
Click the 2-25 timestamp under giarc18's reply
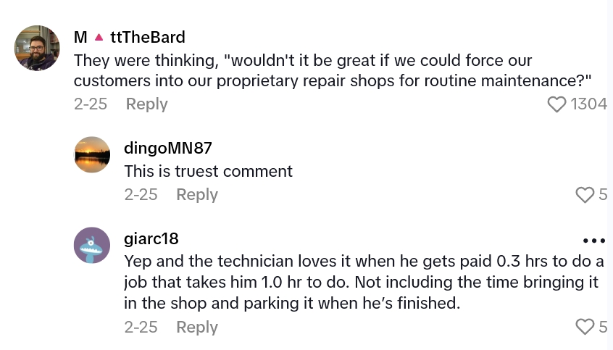click(141, 327)
